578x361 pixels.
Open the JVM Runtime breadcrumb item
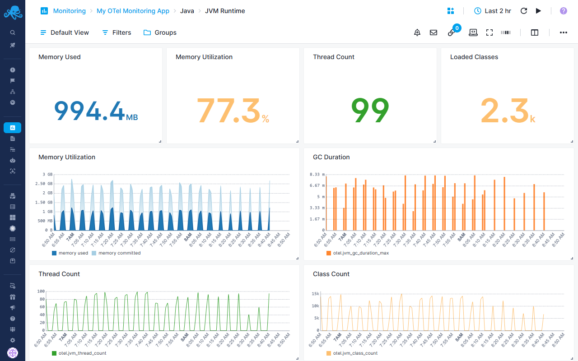225,11
